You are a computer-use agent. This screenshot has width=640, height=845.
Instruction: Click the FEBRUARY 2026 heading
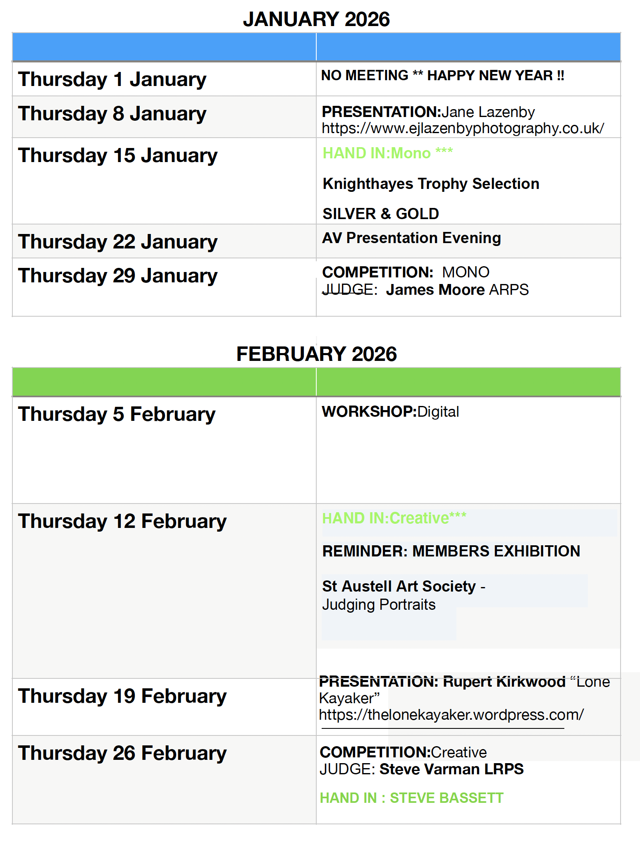pos(316,354)
